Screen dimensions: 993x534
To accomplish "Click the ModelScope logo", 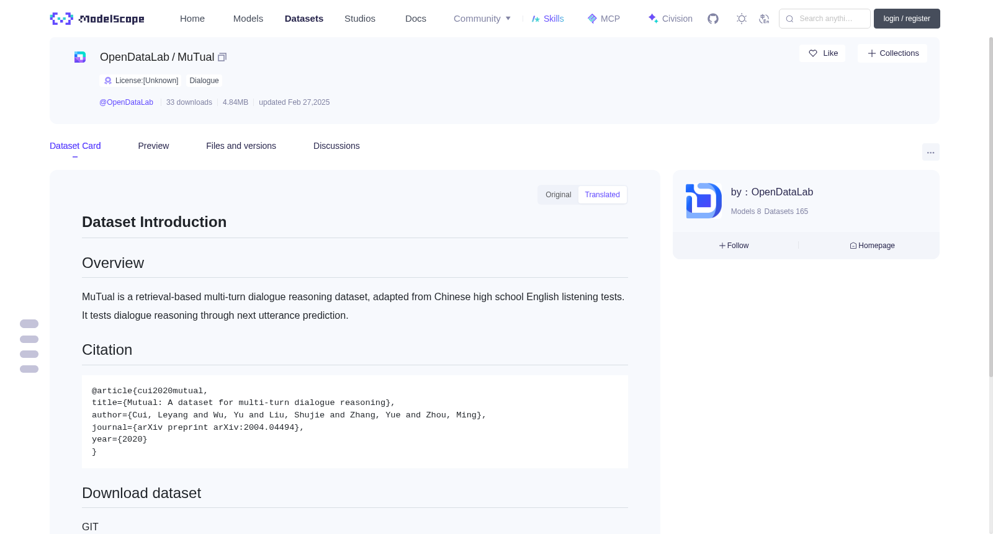I will coord(97,19).
